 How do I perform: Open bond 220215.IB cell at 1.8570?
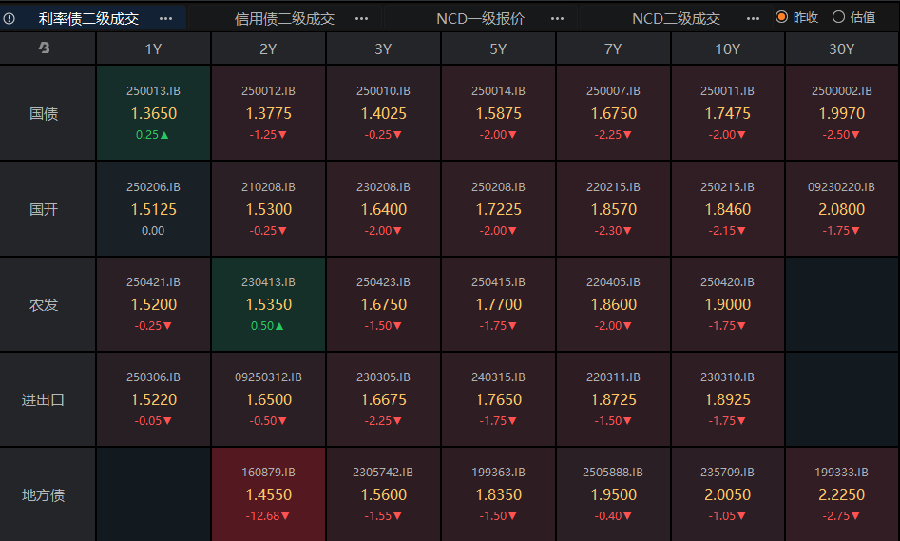pos(613,208)
